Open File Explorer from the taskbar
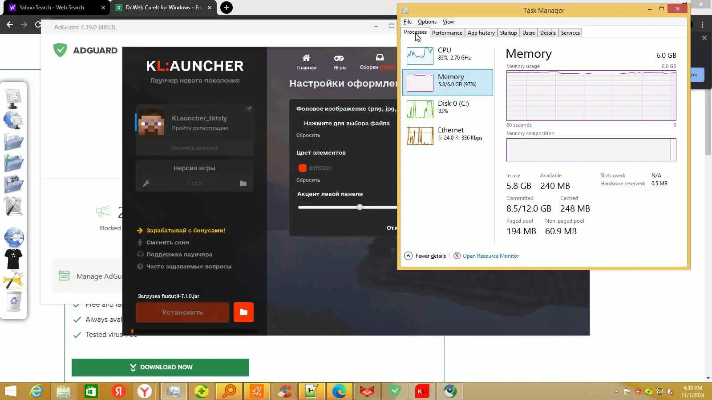Screen dimensions: 712x400 point(63,391)
